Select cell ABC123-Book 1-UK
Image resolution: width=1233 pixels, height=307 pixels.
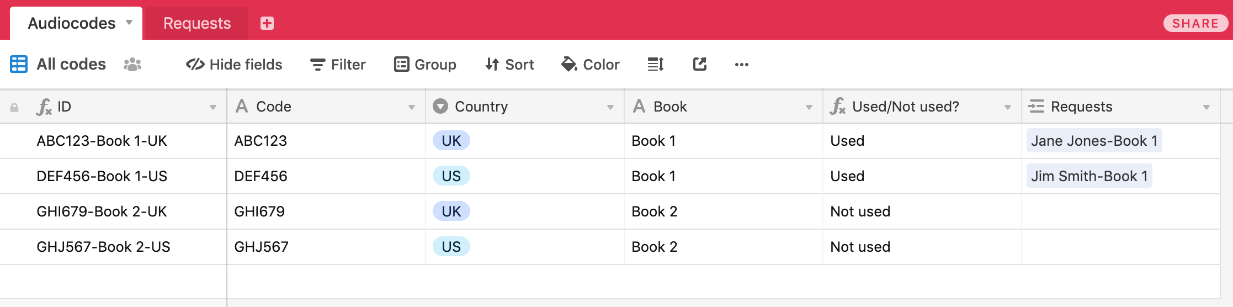(x=113, y=141)
